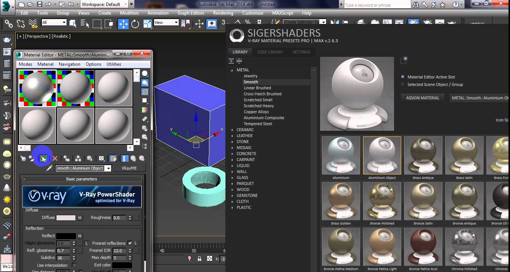
Task: Enable Material Editor Active Slot option
Action: [x=403, y=77]
